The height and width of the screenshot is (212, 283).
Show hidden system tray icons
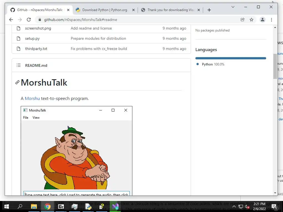234,206
